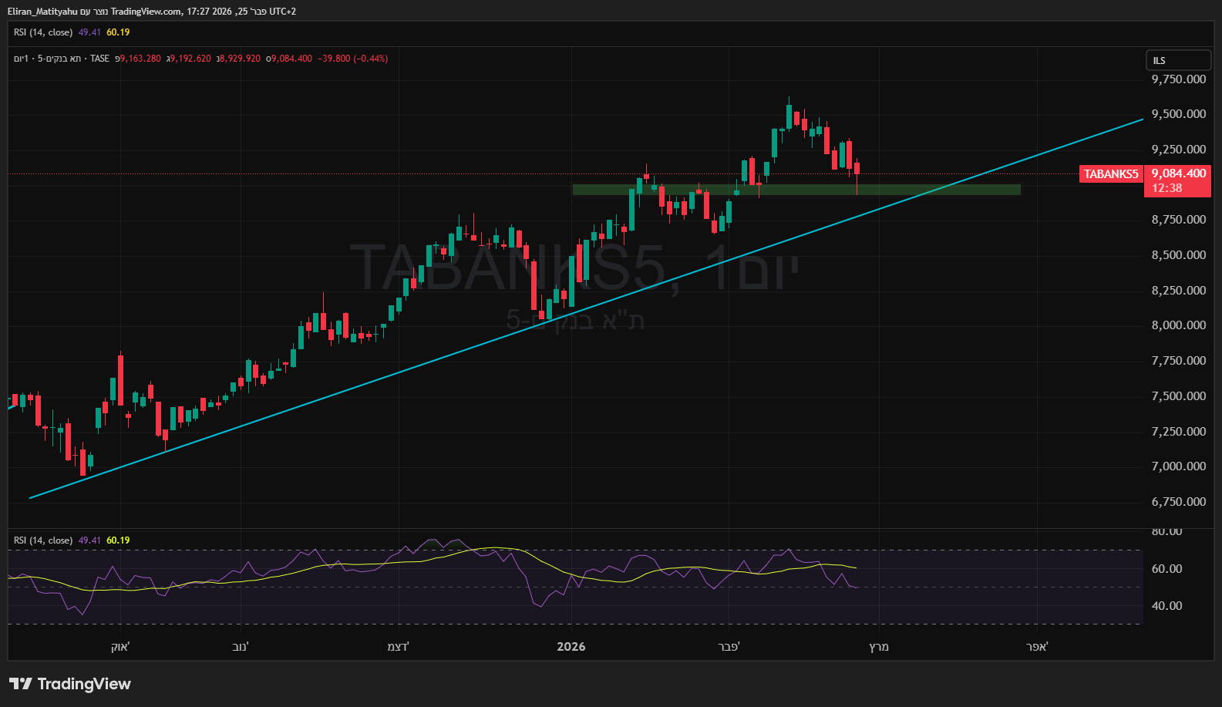Click the red TABANKS5 symbol label
Screen dimensions: 1222x707
tap(1110, 174)
